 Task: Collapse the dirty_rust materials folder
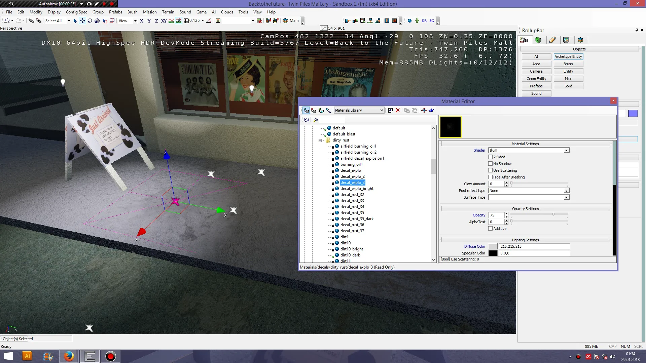320,140
